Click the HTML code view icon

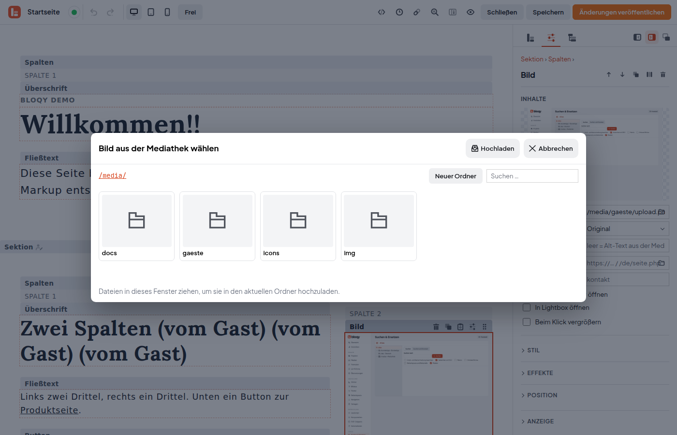382,12
